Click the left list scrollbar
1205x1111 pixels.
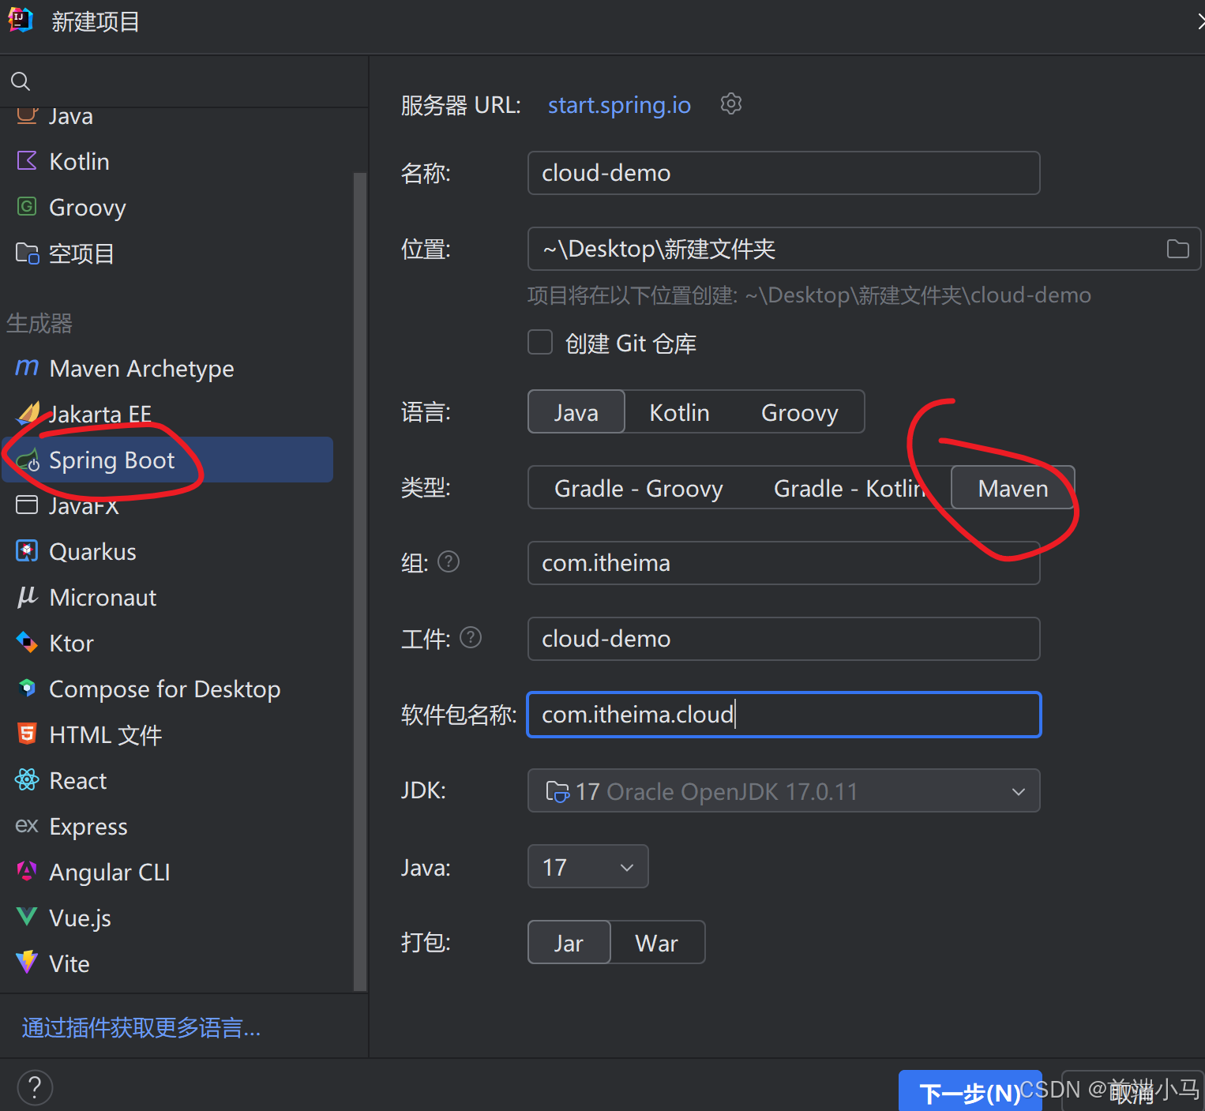tap(360, 580)
